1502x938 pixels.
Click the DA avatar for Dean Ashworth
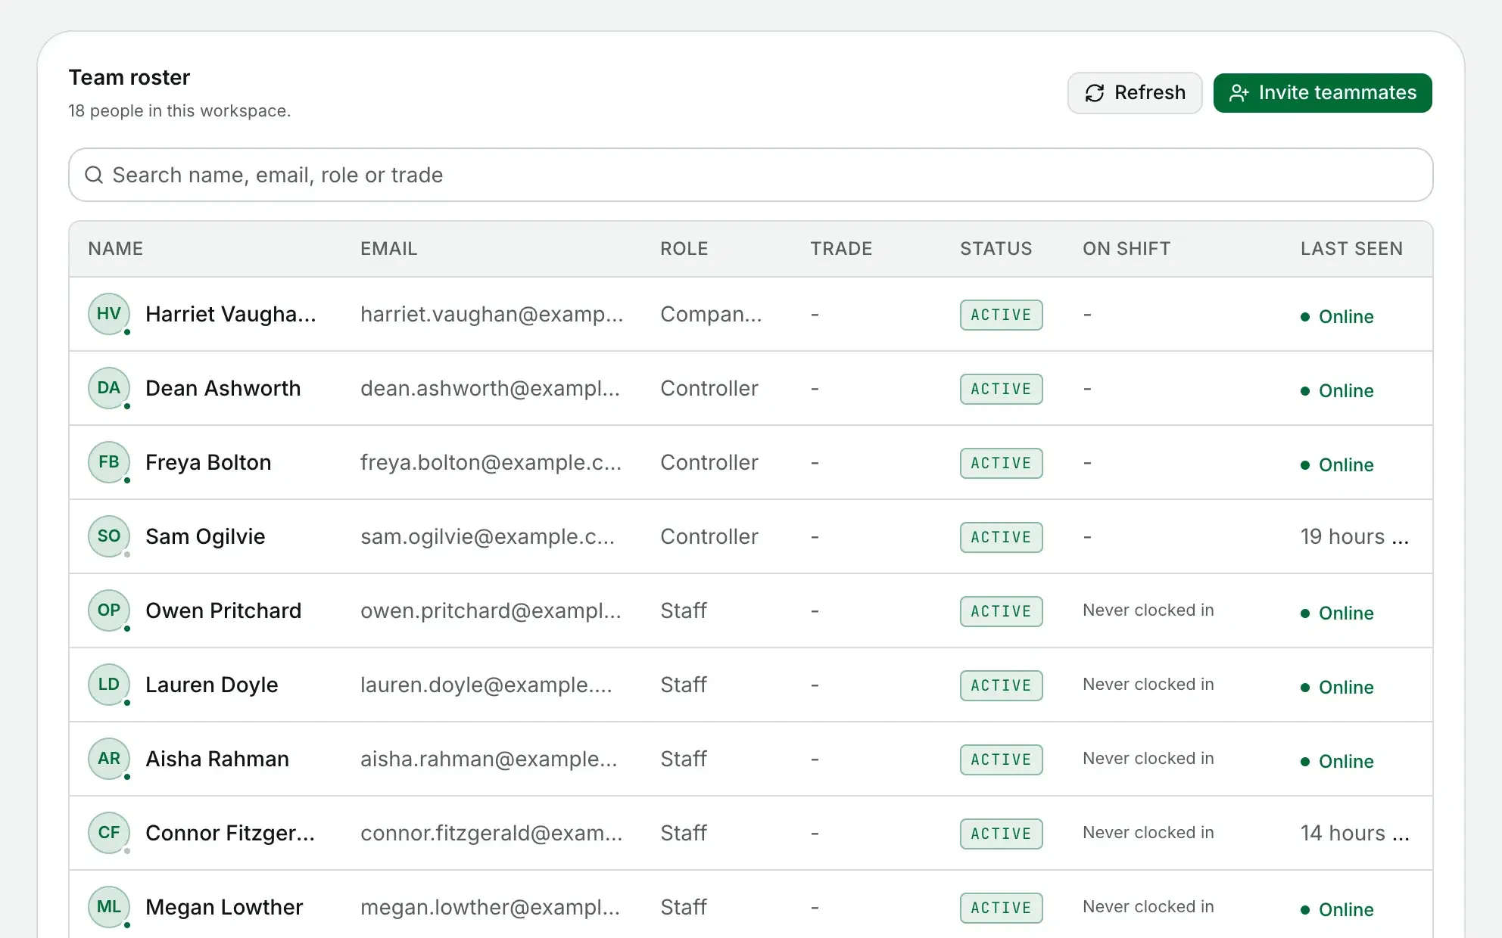pyautogui.click(x=109, y=388)
